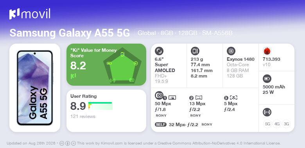
Task: Click the network connectivity signal icon
Action: pos(267,112)
